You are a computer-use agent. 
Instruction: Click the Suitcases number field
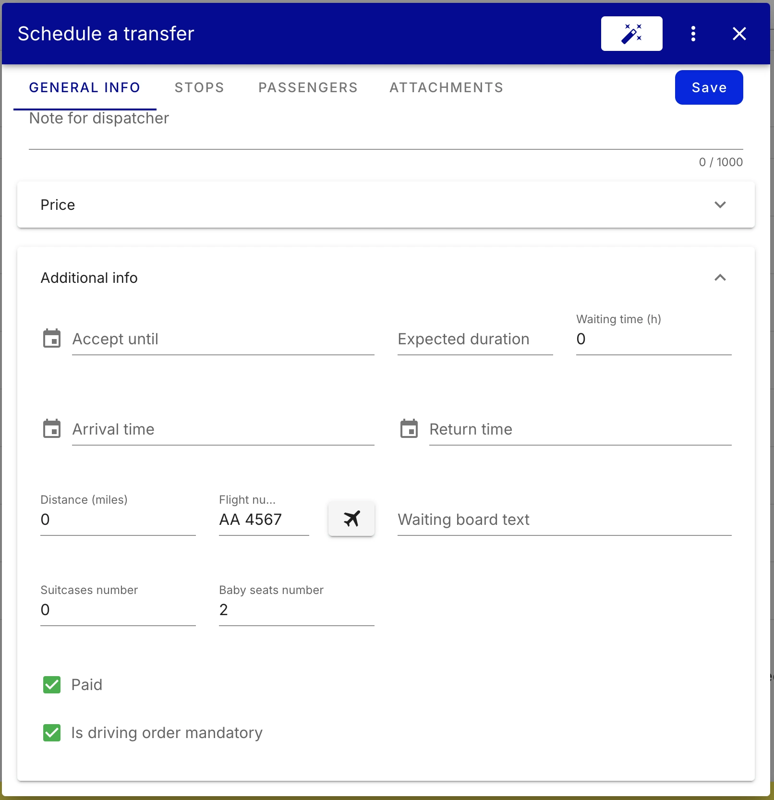pos(117,610)
